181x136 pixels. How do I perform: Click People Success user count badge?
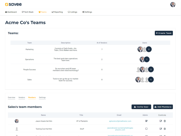point(151,69)
